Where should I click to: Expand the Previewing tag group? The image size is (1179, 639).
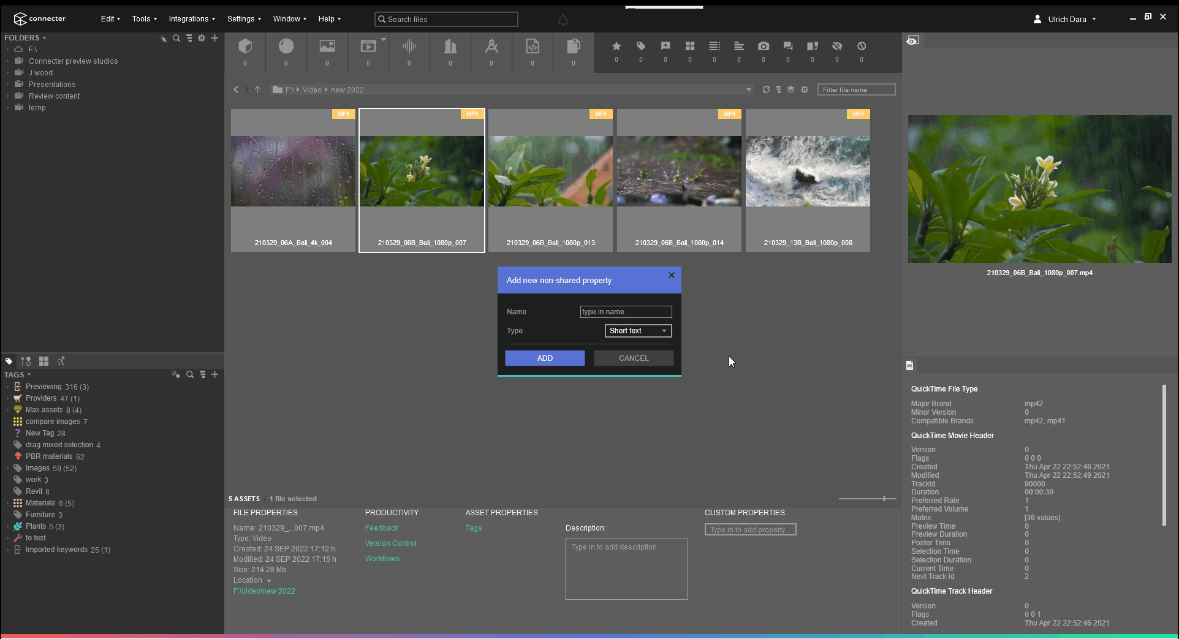pos(7,387)
